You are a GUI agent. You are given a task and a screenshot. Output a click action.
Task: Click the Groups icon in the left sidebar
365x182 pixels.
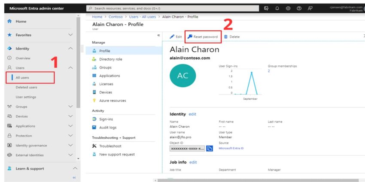[x=9, y=107]
